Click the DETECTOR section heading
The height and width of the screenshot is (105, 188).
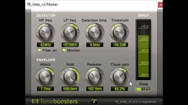(x=46, y=15)
